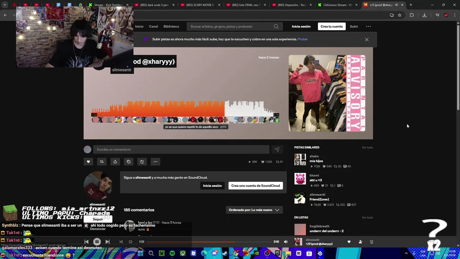The width and height of the screenshot is (460, 259).
Task: Open browser downloads icon
Action: point(424,15)
